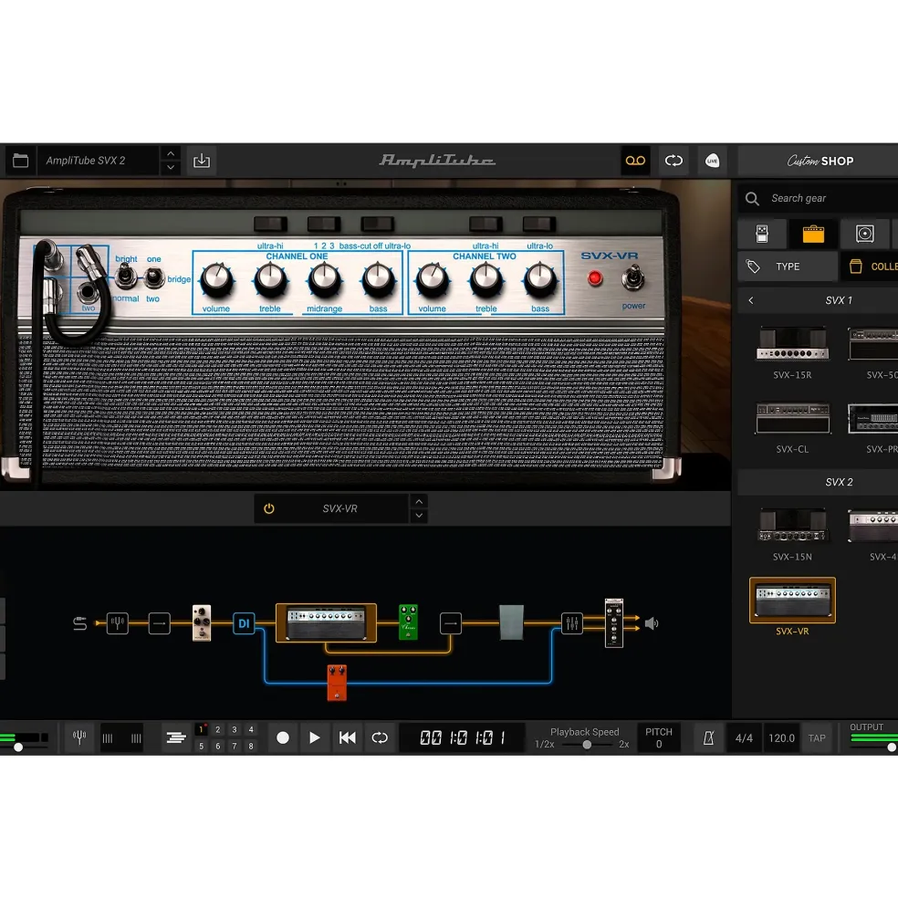
Task: Select next preset with up arrow
Action: (x=171, y=154)
